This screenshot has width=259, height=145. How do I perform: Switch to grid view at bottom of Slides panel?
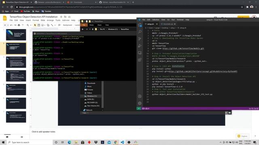[x=22, y=137]
